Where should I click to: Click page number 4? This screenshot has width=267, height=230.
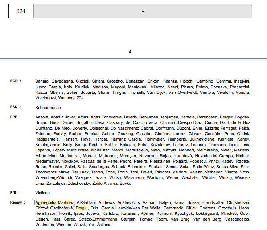130,52
